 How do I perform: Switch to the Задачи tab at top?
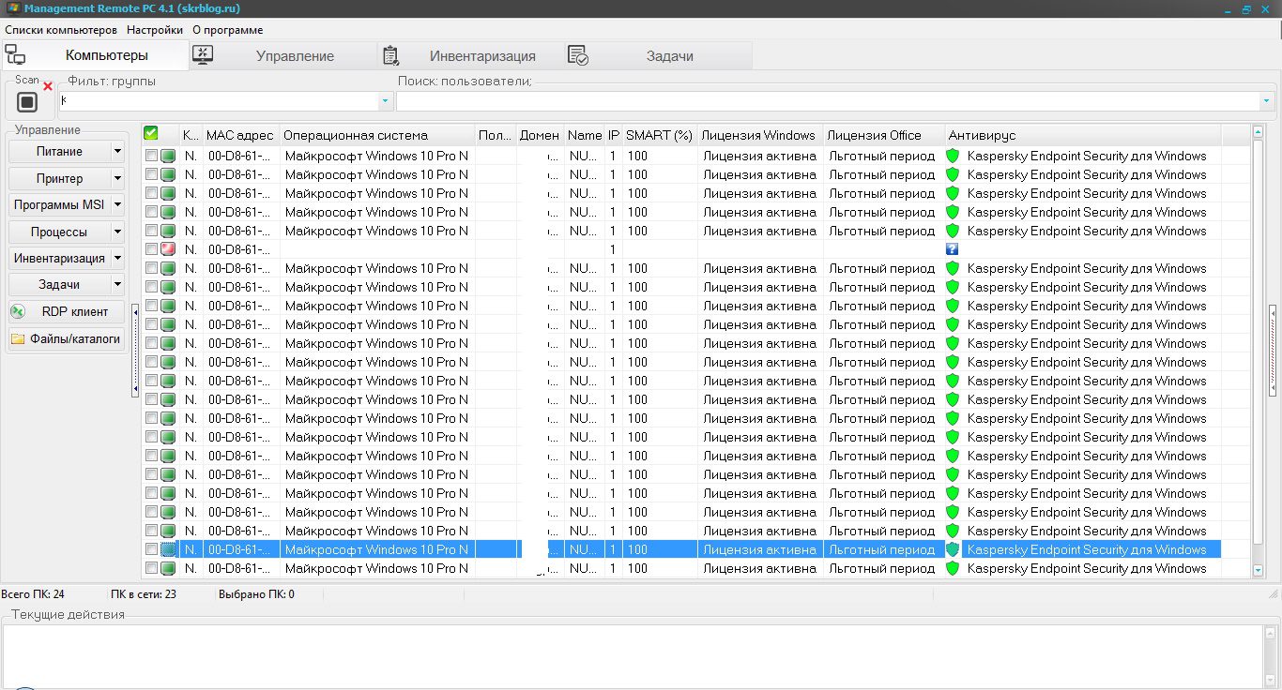pyautogui.click(x=658, y=55)
